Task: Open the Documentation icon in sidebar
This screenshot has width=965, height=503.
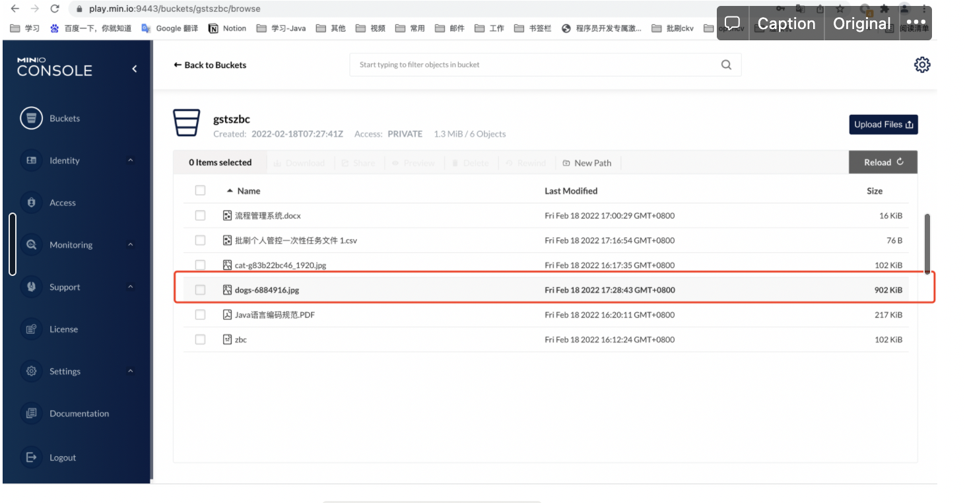Action: pyautogui.click(x=31, y=414)
